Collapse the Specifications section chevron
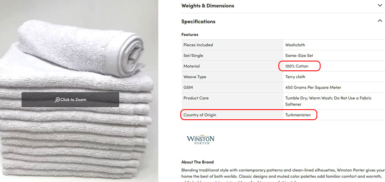This screenshot has height=182, width=385. (x=380, y=21)
